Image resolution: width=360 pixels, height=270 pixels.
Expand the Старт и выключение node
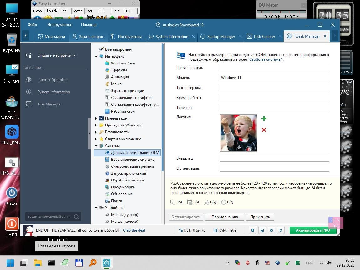click(x=96, y=139)
